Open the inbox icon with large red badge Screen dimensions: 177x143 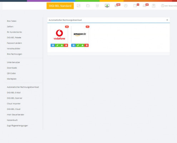click(x=117, y=5)
